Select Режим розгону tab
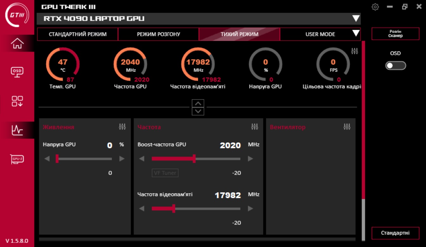426x247 pixels. (x=159, y=34)
